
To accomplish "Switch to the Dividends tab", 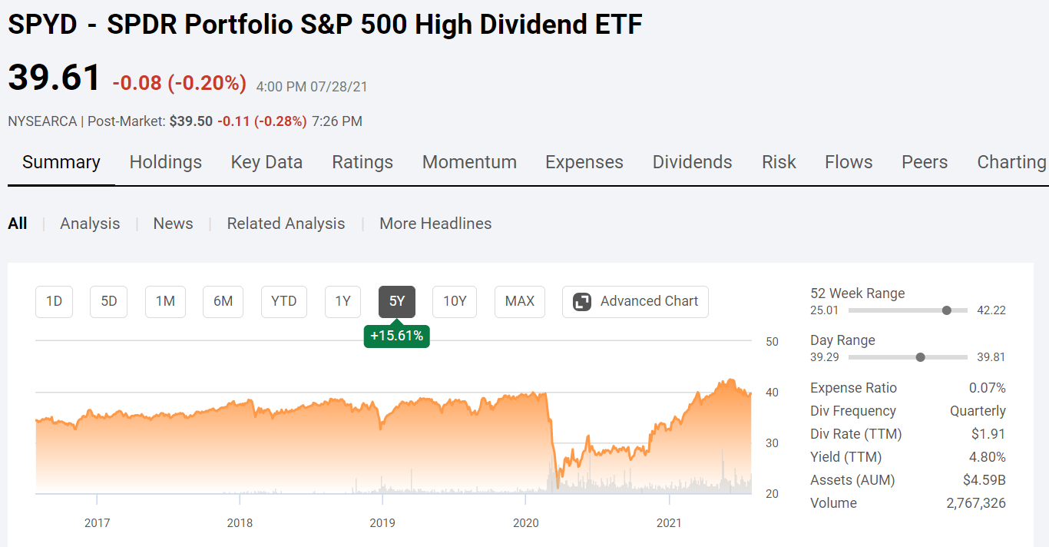I will pyautogui.click(x=692, y=162).
